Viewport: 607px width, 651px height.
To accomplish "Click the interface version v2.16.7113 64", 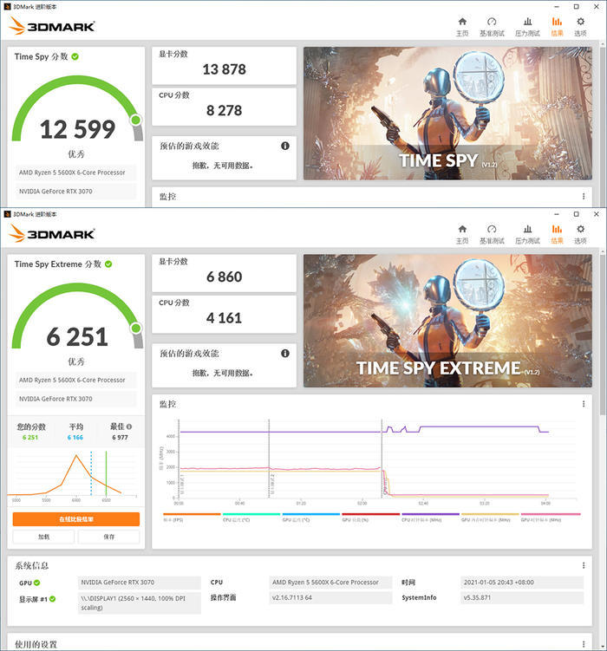I will point(330,598).
